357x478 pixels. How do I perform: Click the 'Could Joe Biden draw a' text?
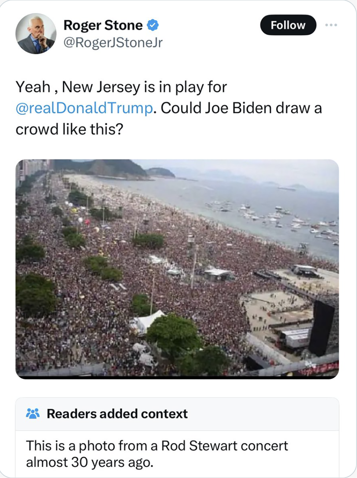tap(241, 108)
